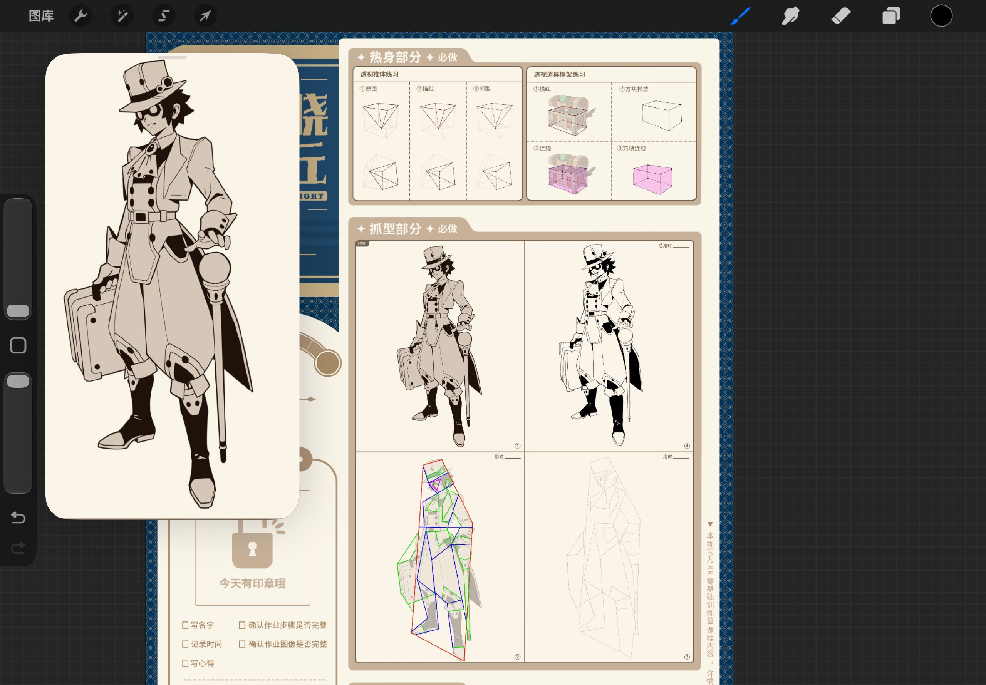The height and width of the screenshot is (685, 986).
Task: Tap the 透视椎体练习 panel title
Action: pos(379,74)
